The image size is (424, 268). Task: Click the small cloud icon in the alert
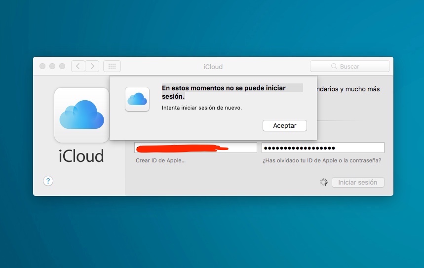137,99
